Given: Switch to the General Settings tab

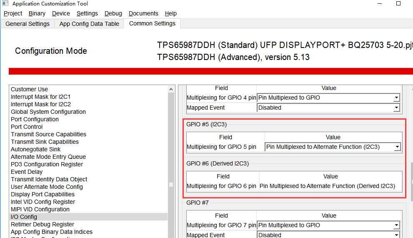Looking at the screenshot, I should tap(28, 24).
